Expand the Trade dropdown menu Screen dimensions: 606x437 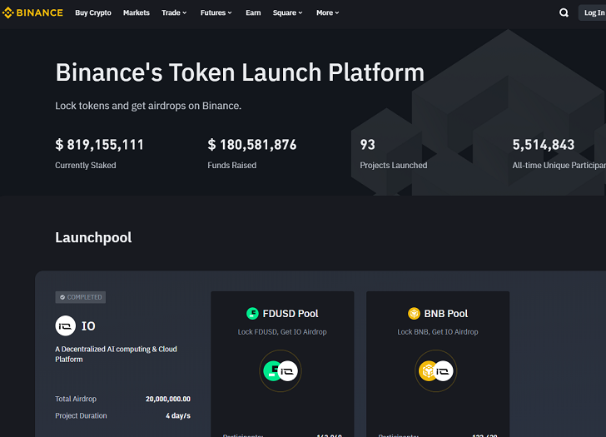click(x=174, y=12)
